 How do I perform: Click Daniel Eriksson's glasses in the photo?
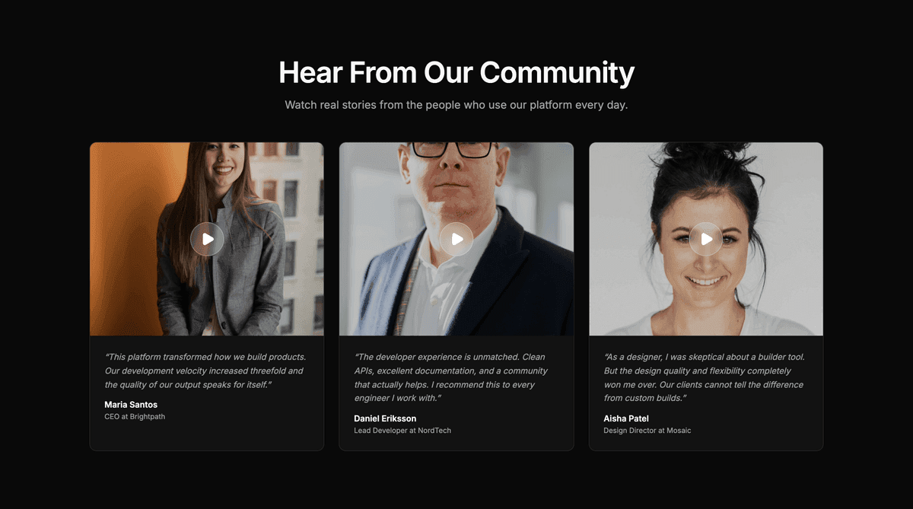(452, 148)
